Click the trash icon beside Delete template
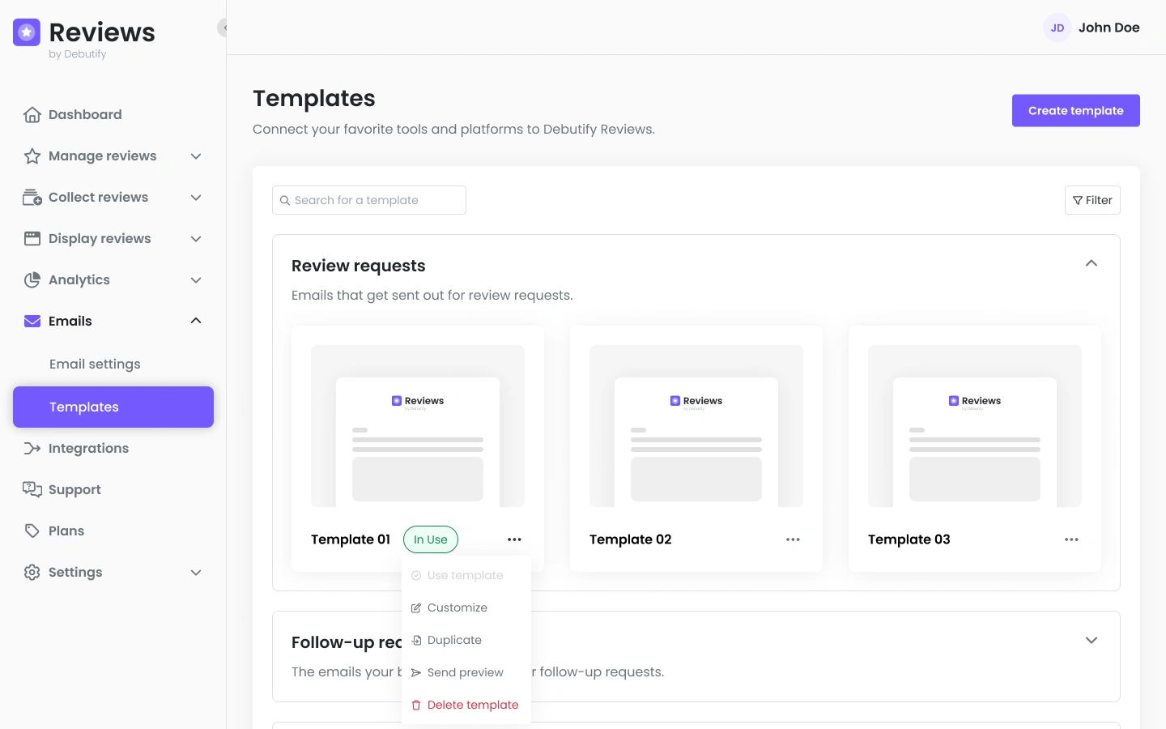 tap(416, 706)
